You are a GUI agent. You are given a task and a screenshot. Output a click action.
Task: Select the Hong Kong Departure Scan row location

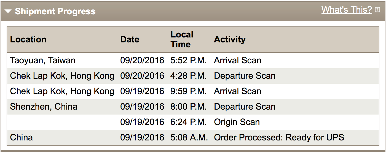62,76
